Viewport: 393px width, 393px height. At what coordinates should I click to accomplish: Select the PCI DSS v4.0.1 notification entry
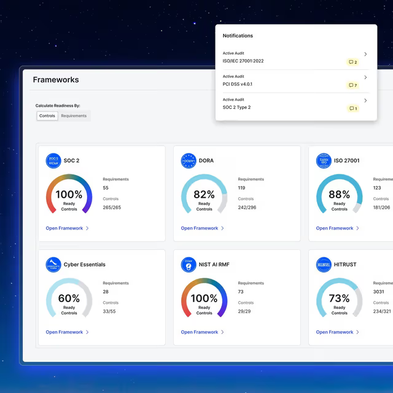[296, 81]
